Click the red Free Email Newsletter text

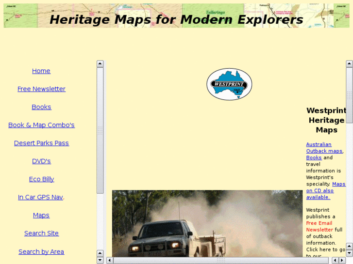coord(319,227)
